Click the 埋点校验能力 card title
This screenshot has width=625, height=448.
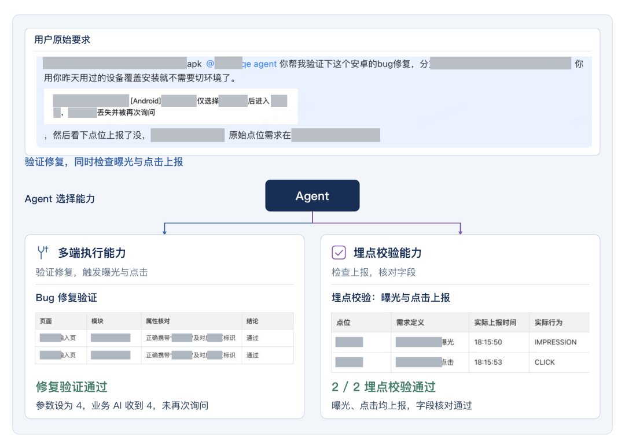point(387,253)
